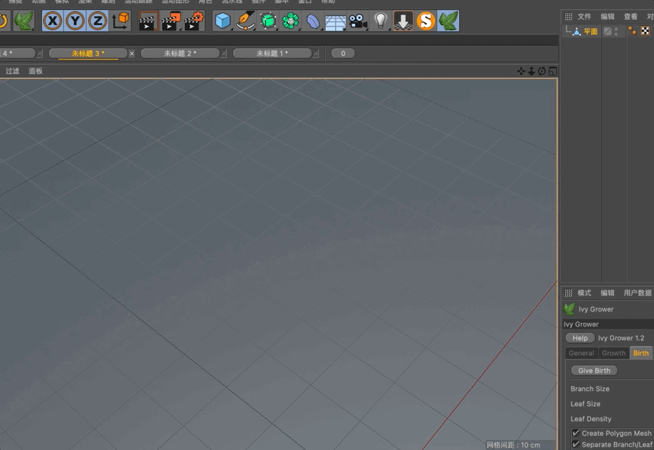654x450 pixels.
Task: Click the 网格间距 : 10 cm grid spacing readout
Action: [x=514, y=445]
